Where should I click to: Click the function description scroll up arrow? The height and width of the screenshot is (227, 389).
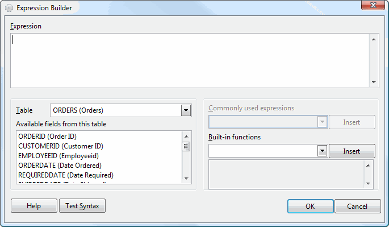tap(368, 166)
